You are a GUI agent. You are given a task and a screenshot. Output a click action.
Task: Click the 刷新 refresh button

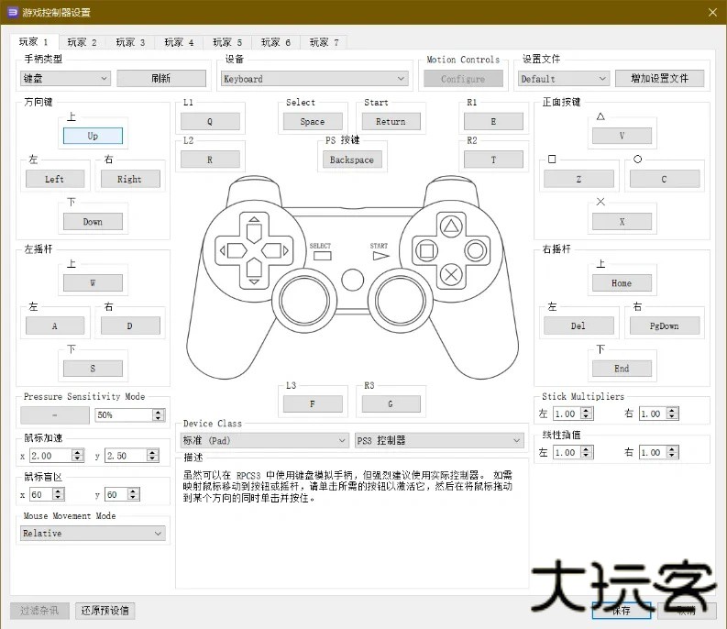point(161,78)
